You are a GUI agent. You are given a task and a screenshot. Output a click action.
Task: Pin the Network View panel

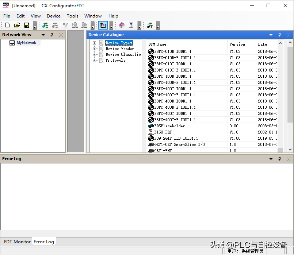click(51, 35)
